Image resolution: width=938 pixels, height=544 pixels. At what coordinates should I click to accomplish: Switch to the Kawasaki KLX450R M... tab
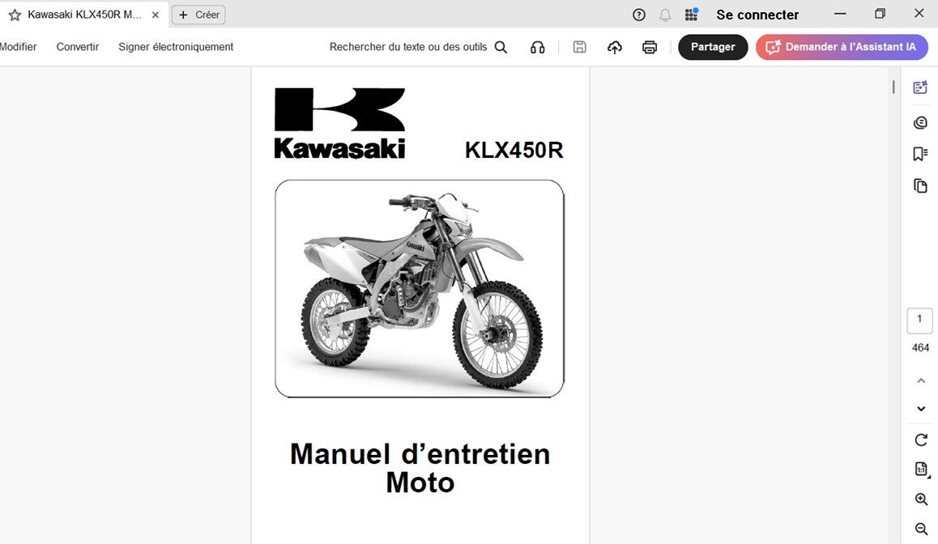click(x=84, y=15)
